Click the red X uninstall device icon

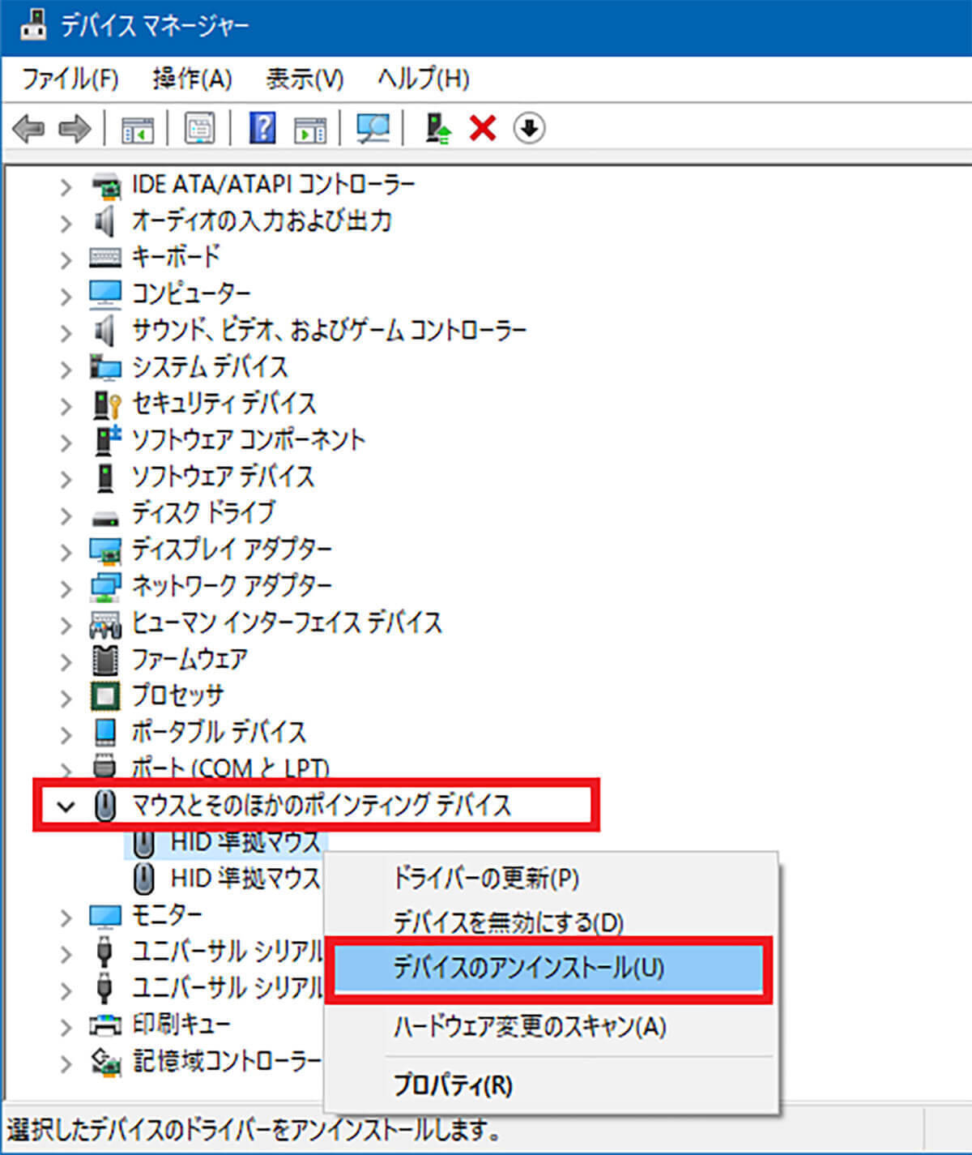[x=483, y=128]
